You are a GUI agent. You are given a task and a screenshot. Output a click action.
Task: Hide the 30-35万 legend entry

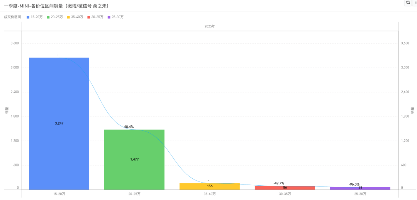coord(95,17)
